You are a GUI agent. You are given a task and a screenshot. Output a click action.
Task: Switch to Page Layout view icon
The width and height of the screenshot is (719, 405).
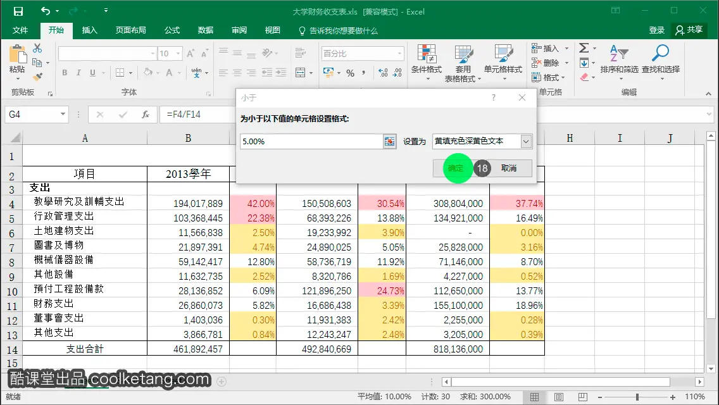(x=558, y=397)
